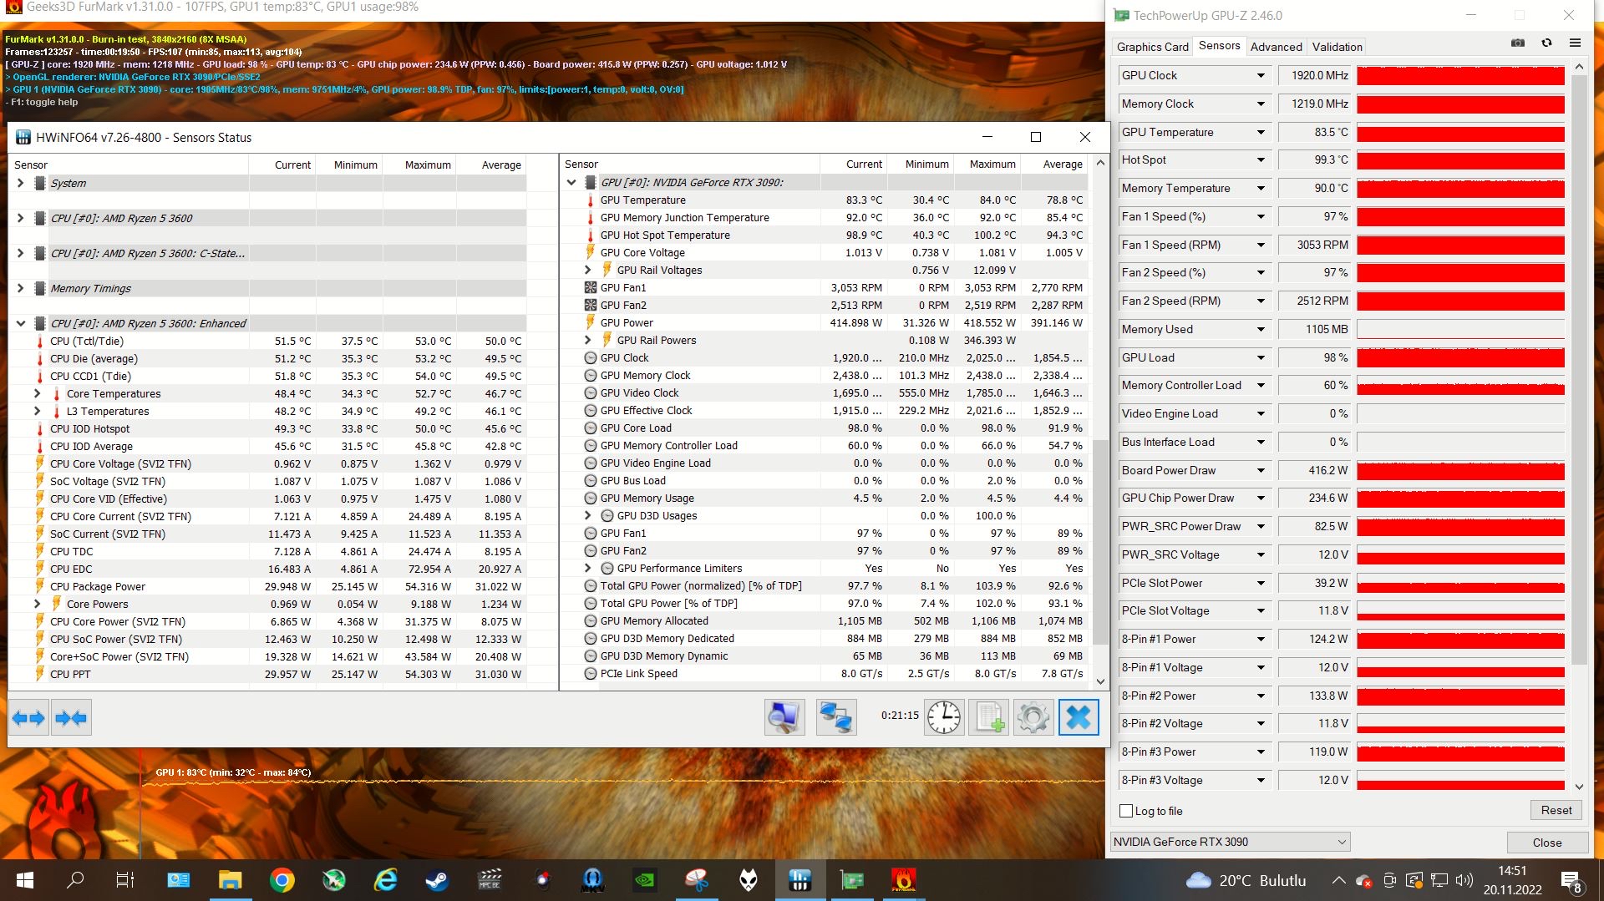Open the NVIDIA GeForce RTX 3090 selector dropdown
The width and height of the screenshot is (1604, 901).
click(1231, 842)
